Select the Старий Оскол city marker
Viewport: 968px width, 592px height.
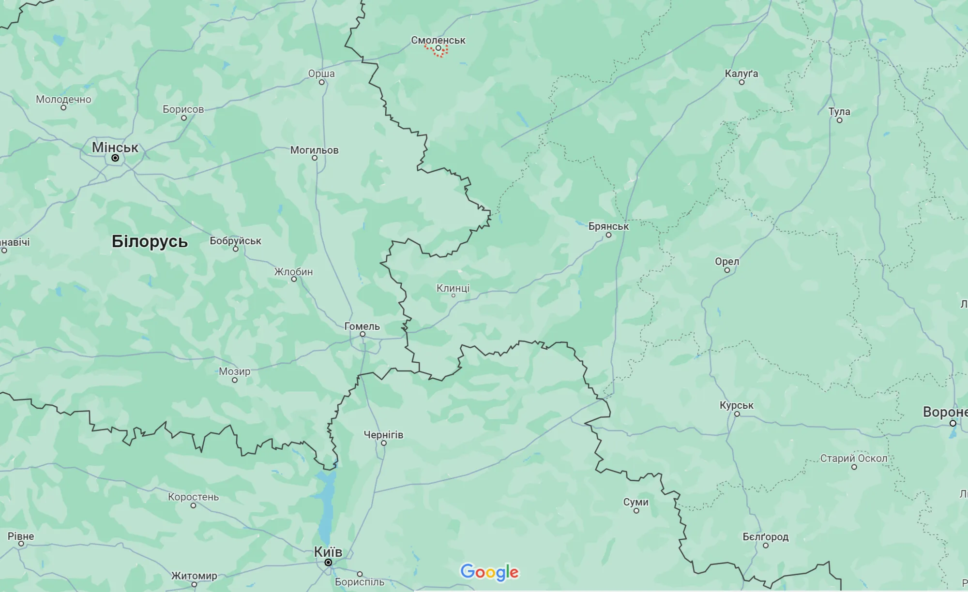pos(854,467)
